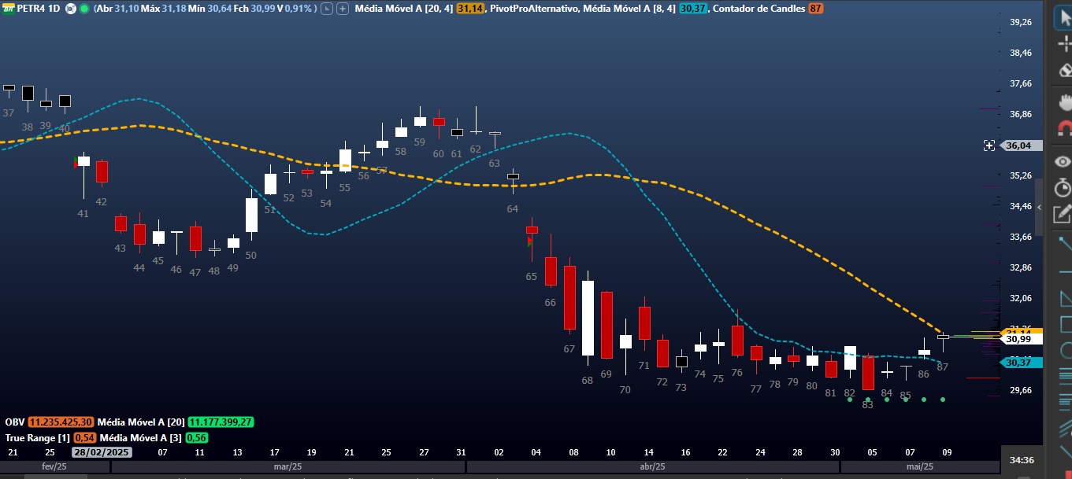The image size is (1072, 479).
Task: Activate the crosshair tool
Action: coord(1064,43)
